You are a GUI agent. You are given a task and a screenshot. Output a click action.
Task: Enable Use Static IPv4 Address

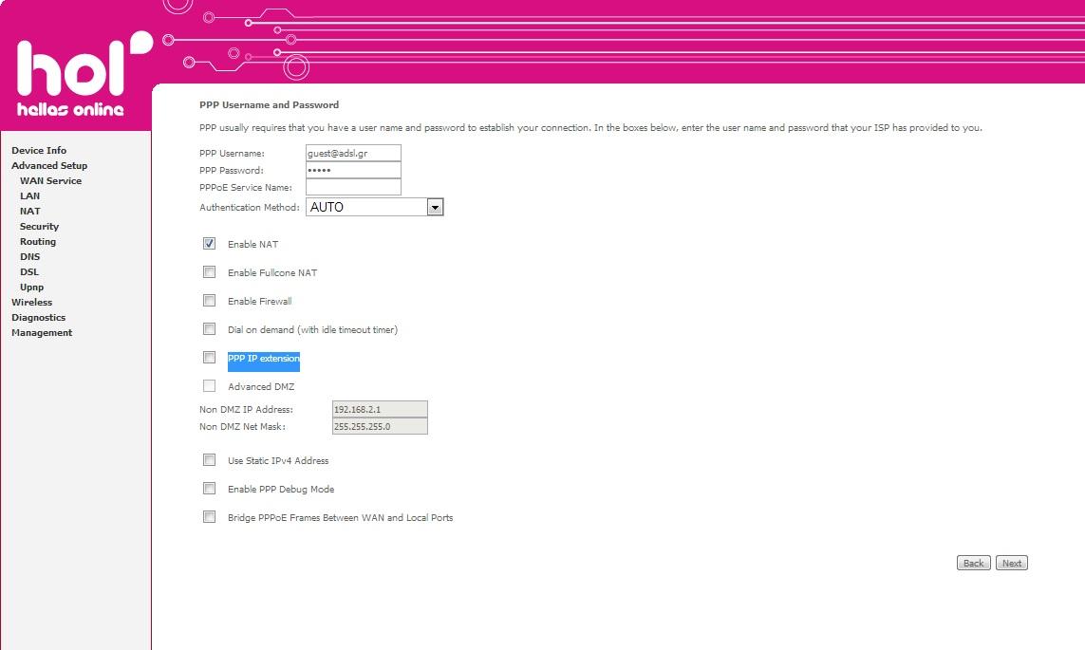click(x=209, y=460)
